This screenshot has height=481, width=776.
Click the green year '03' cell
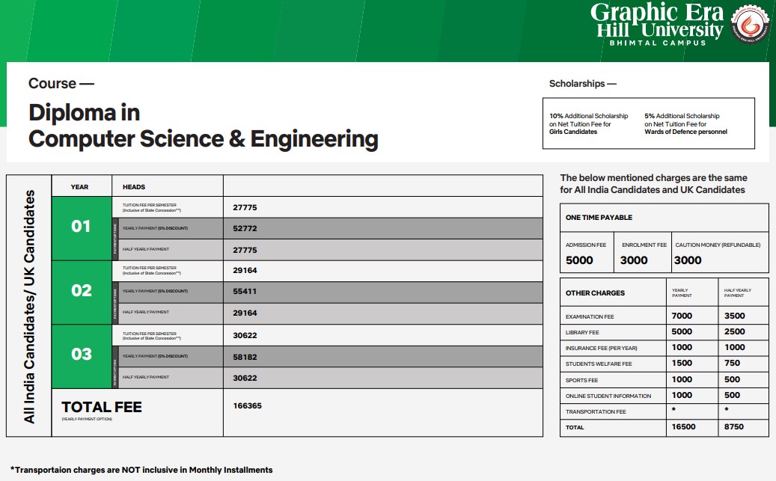tap(82, 356)
